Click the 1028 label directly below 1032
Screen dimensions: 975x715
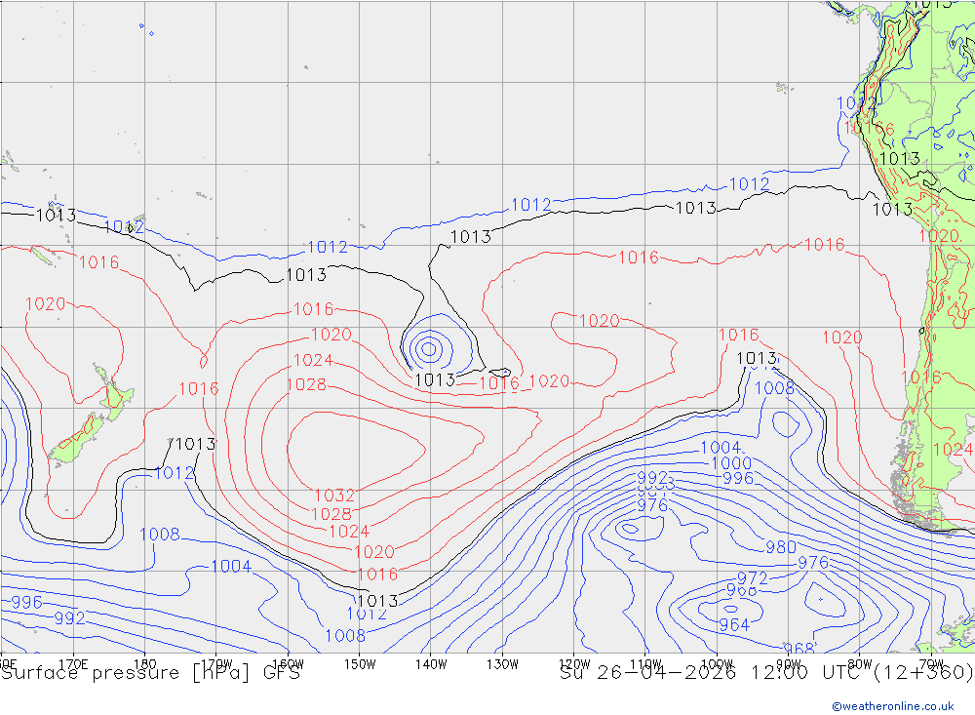[331, 513]
